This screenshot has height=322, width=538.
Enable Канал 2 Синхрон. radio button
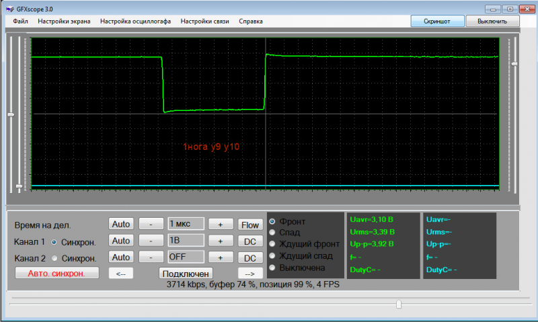[54, 258]
